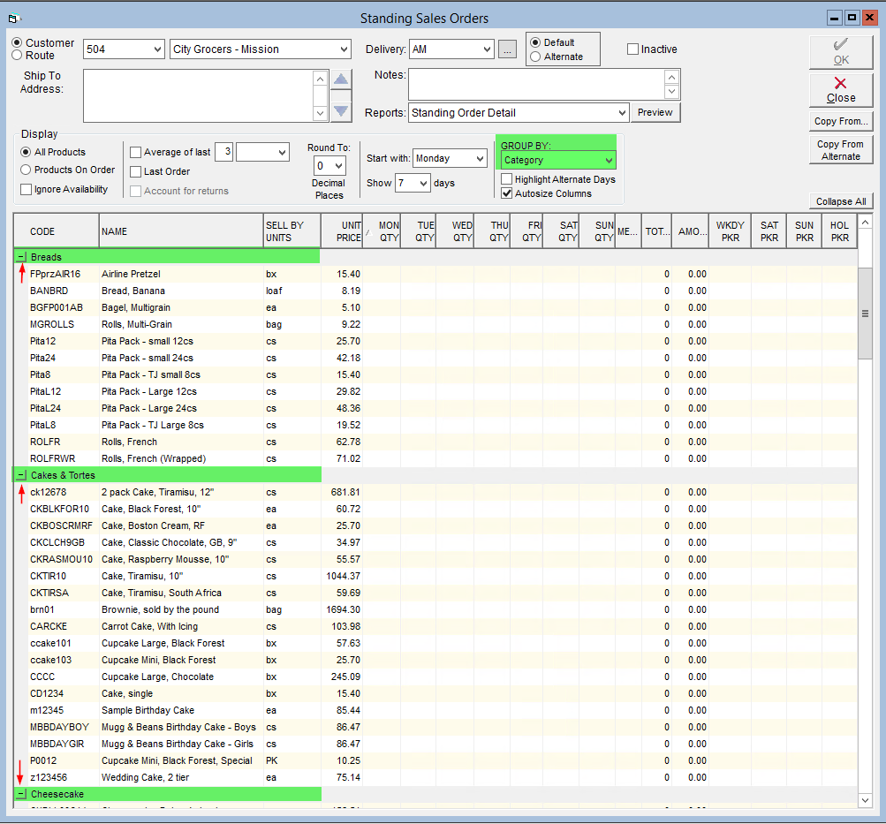
Task: Toggle Highlight Alternate Days checkbox
Action: point(507,179)
